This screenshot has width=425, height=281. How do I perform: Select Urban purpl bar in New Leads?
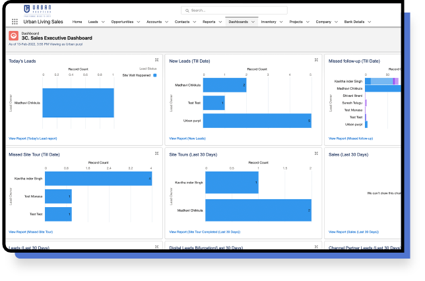click(257, 121)
